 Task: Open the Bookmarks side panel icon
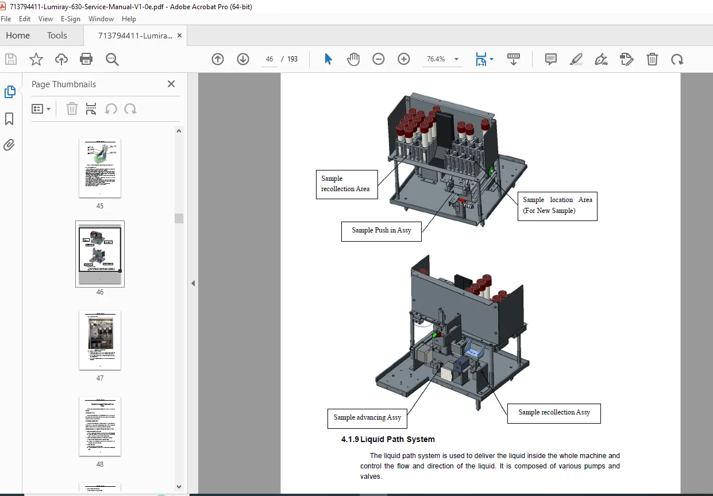point(9,119)
